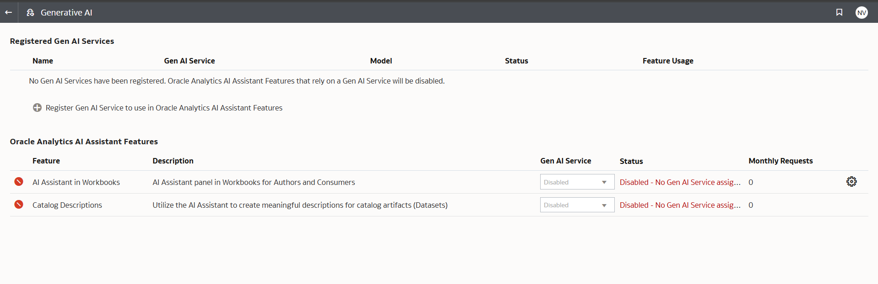Click the Feature Usage column header
The height and width of the screenshot is (284, 878).
click(668, 61)
